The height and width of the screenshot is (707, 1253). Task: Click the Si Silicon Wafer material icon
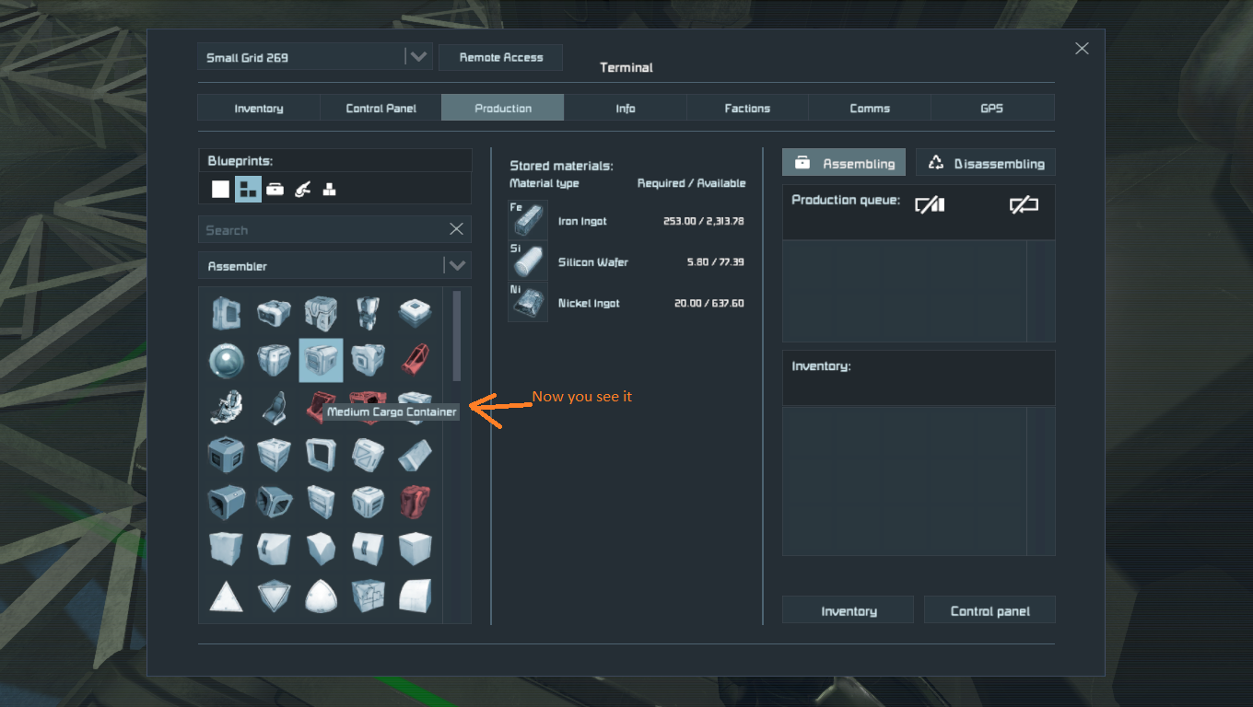click(x=528, y=261)
